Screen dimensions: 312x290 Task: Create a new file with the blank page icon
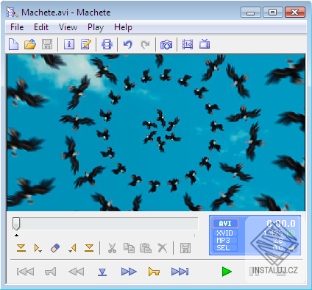[13, 44]
